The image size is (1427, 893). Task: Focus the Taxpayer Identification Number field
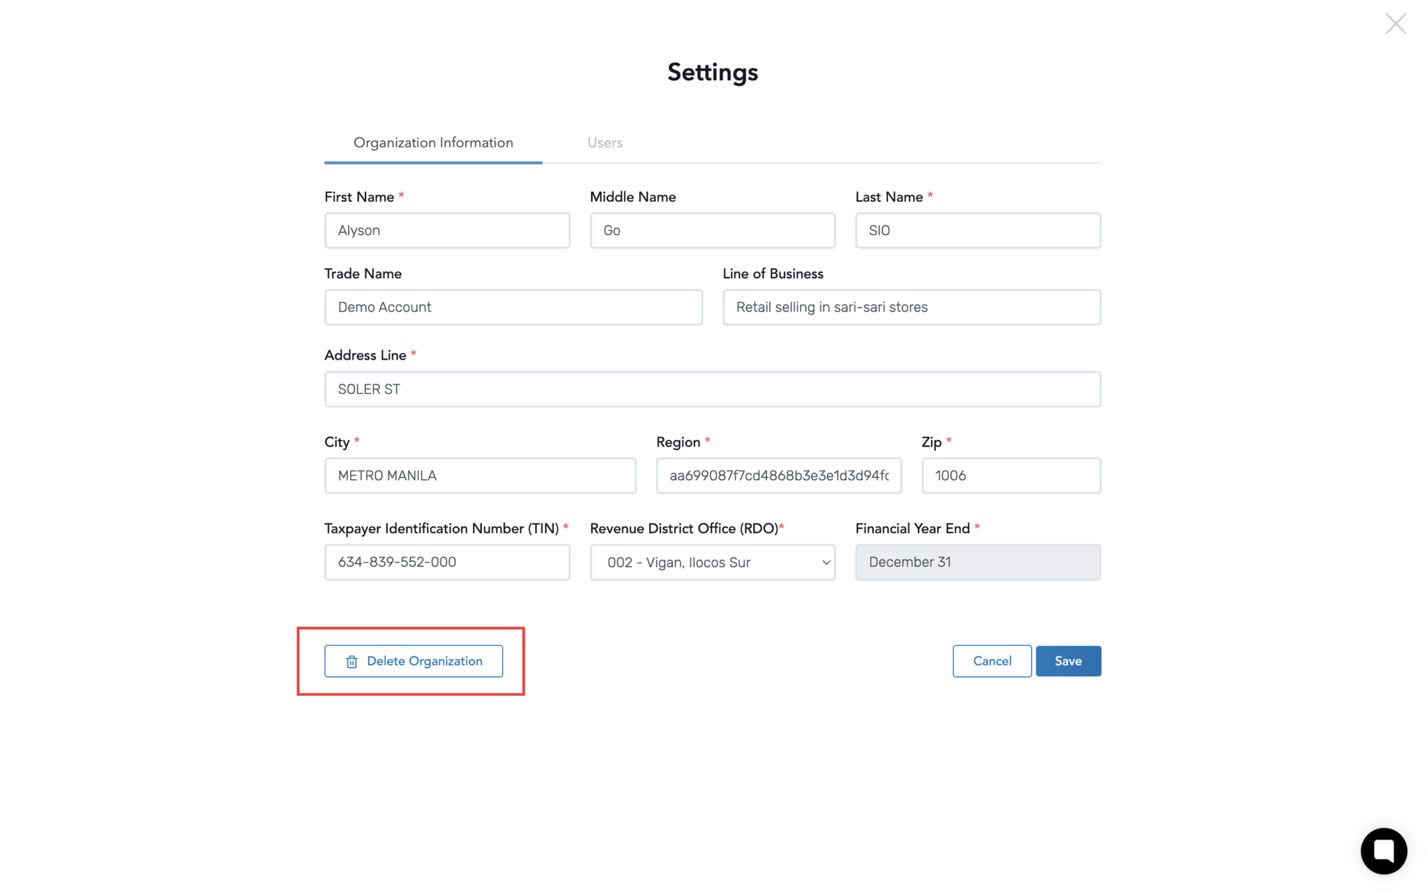(447, 562)
